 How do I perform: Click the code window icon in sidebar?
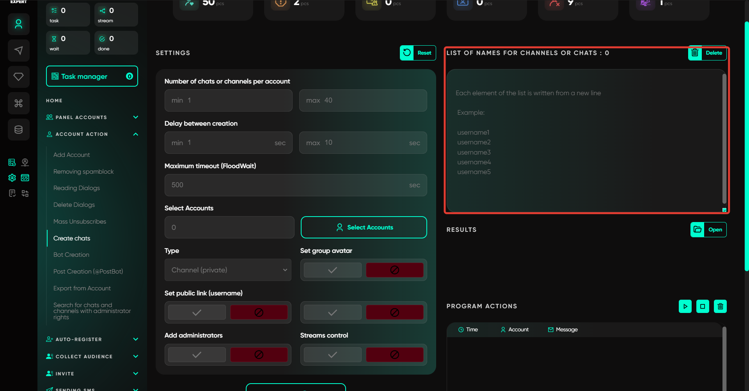(x=25, y=178)
